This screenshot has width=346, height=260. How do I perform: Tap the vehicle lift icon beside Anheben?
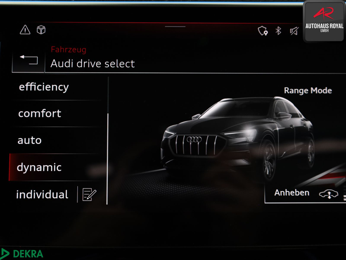(329, 194)
